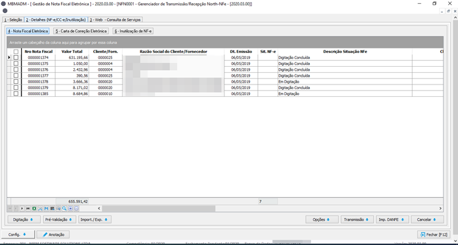Click the collapse all minus icon
The width and height of the screenshot is (458, 245).
pos(77,208)
